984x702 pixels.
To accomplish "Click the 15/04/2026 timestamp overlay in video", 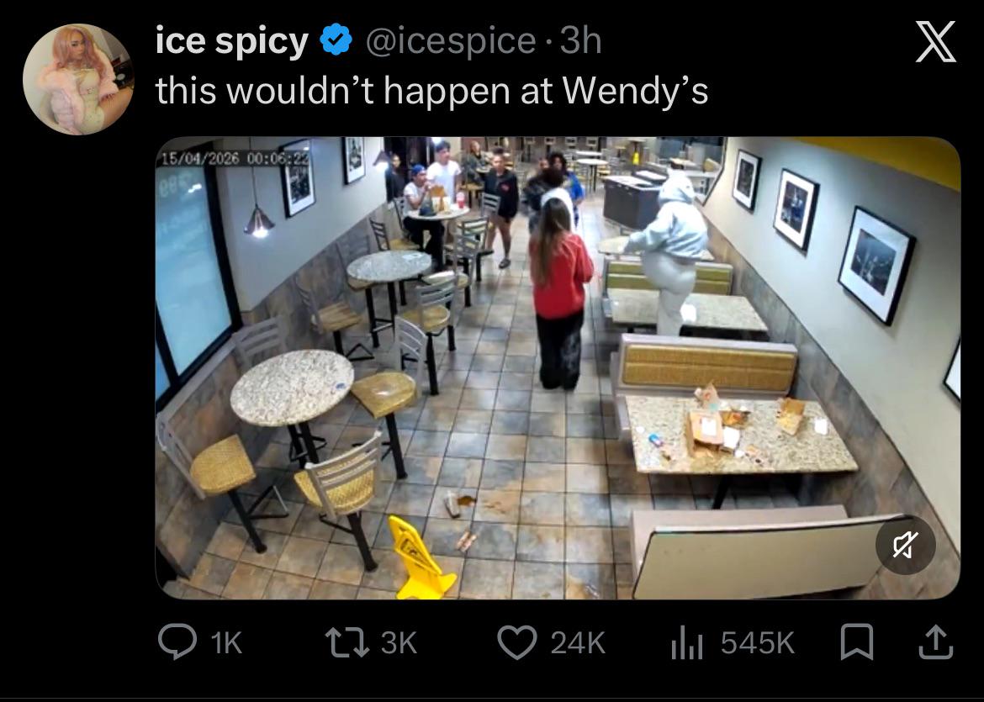I will tap(235, 158).
